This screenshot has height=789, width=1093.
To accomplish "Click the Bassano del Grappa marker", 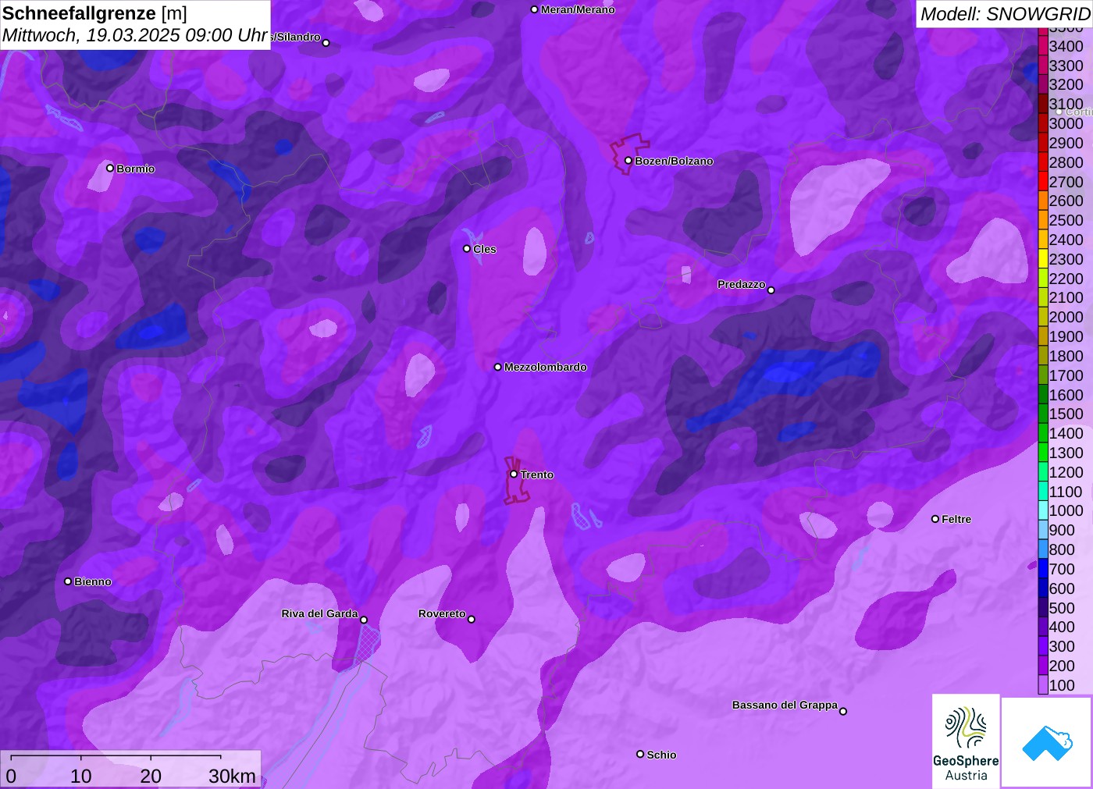I will [843, 710].
